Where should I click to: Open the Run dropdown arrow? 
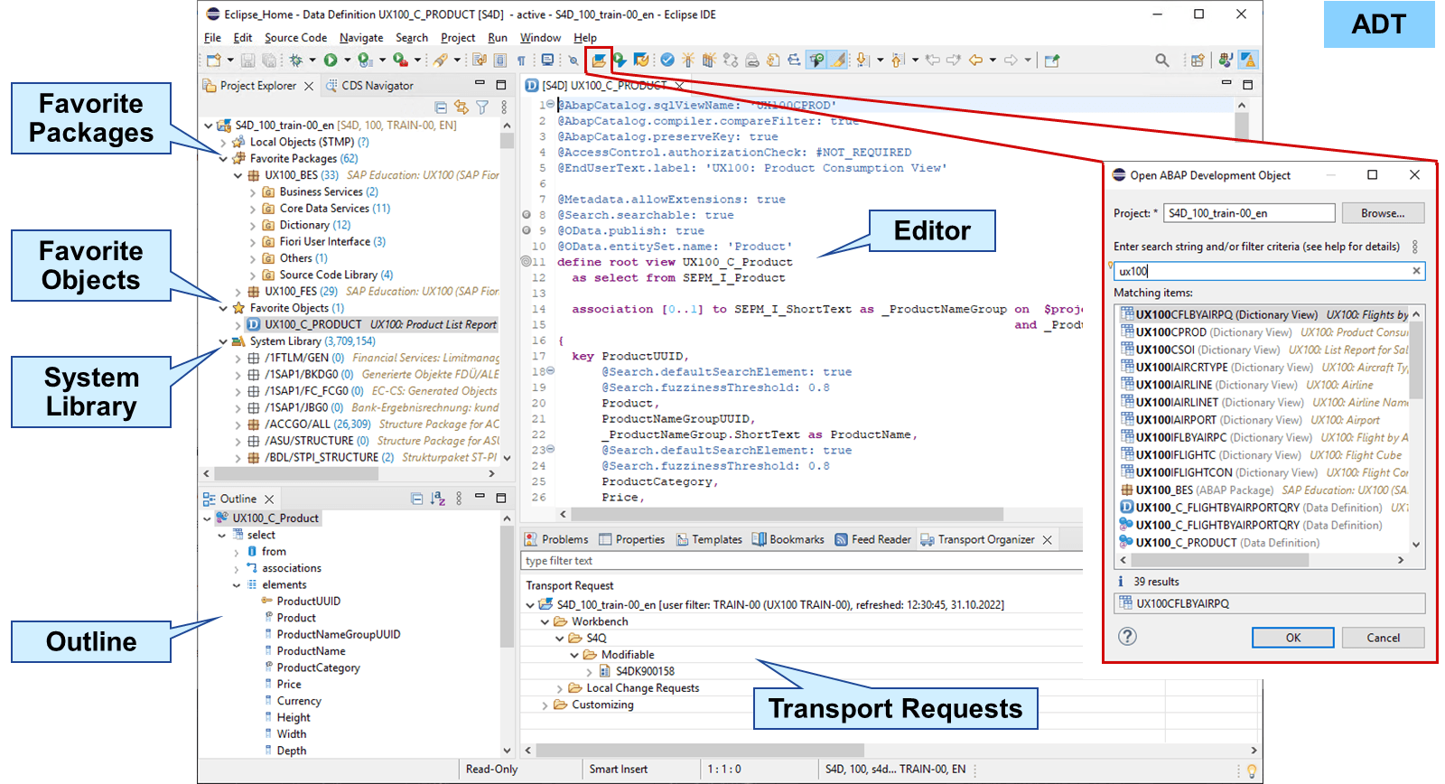click(348, 61)
